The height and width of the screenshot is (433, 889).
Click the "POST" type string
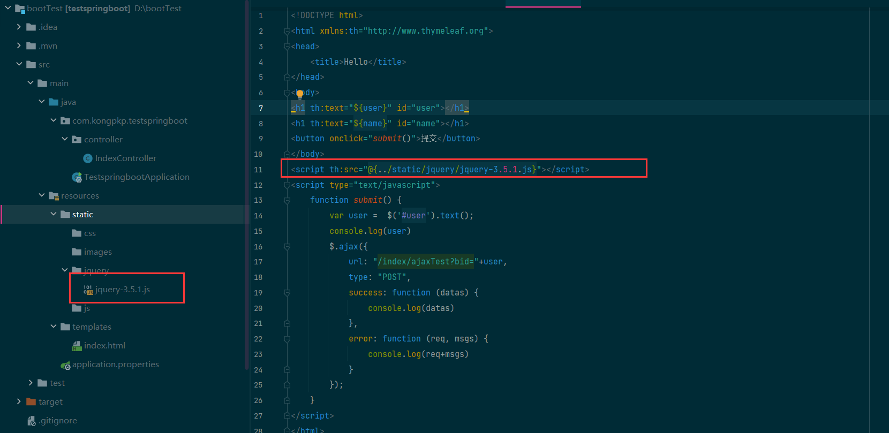(392, 277)
